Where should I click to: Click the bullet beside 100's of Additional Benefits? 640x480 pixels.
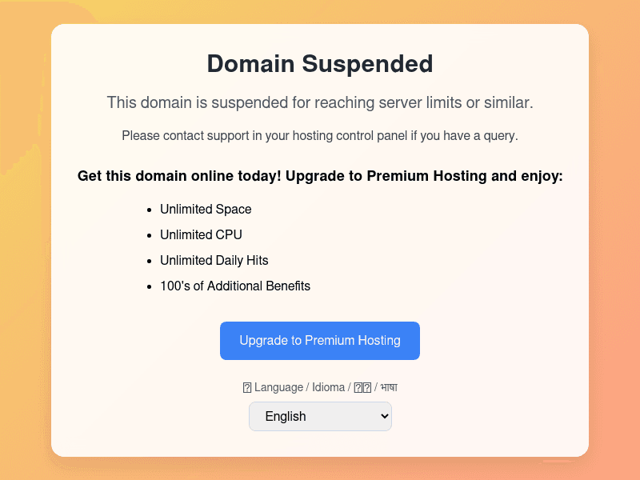click(x=149, y=286)
